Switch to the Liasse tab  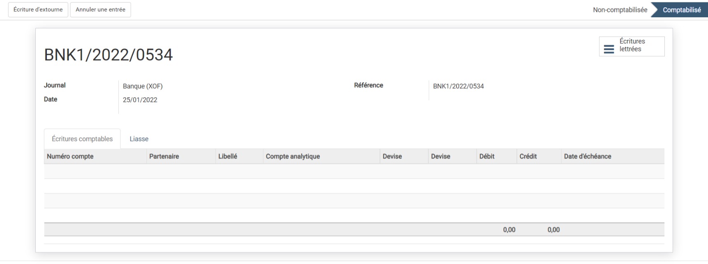pos(139,139)
